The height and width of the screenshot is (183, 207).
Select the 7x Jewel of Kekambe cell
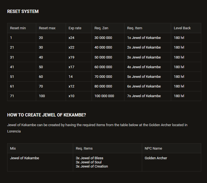(x=148, y=96)
